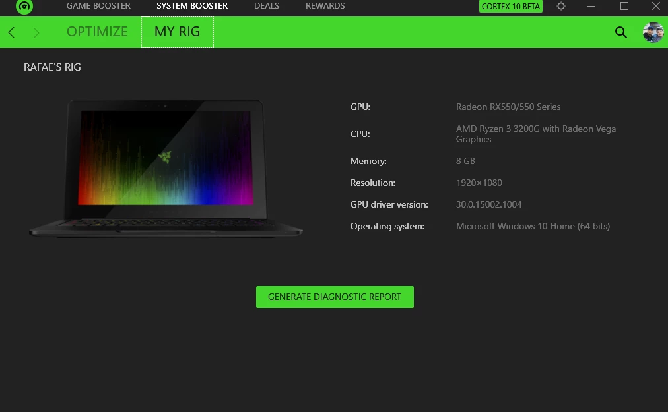Click the Razer Cortex logo icon
This screenshot has height=412, width=668.
point(24,7)
